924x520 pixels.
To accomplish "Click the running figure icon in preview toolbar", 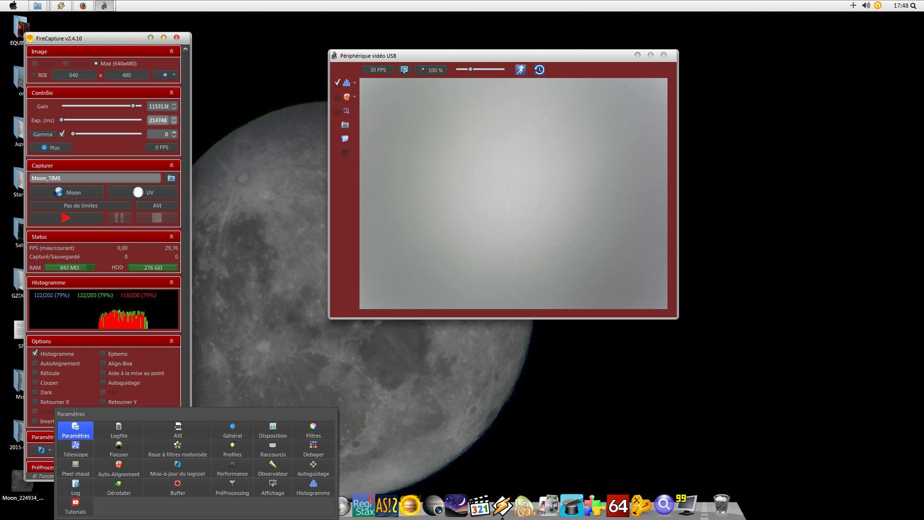I will 520,70.
